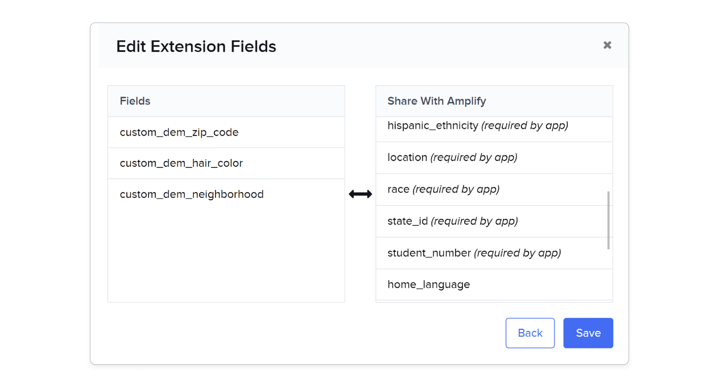This screenshot has width=719, height=387.
Task: Select home_language in Share With Amplify
Action: pos(429,284)
